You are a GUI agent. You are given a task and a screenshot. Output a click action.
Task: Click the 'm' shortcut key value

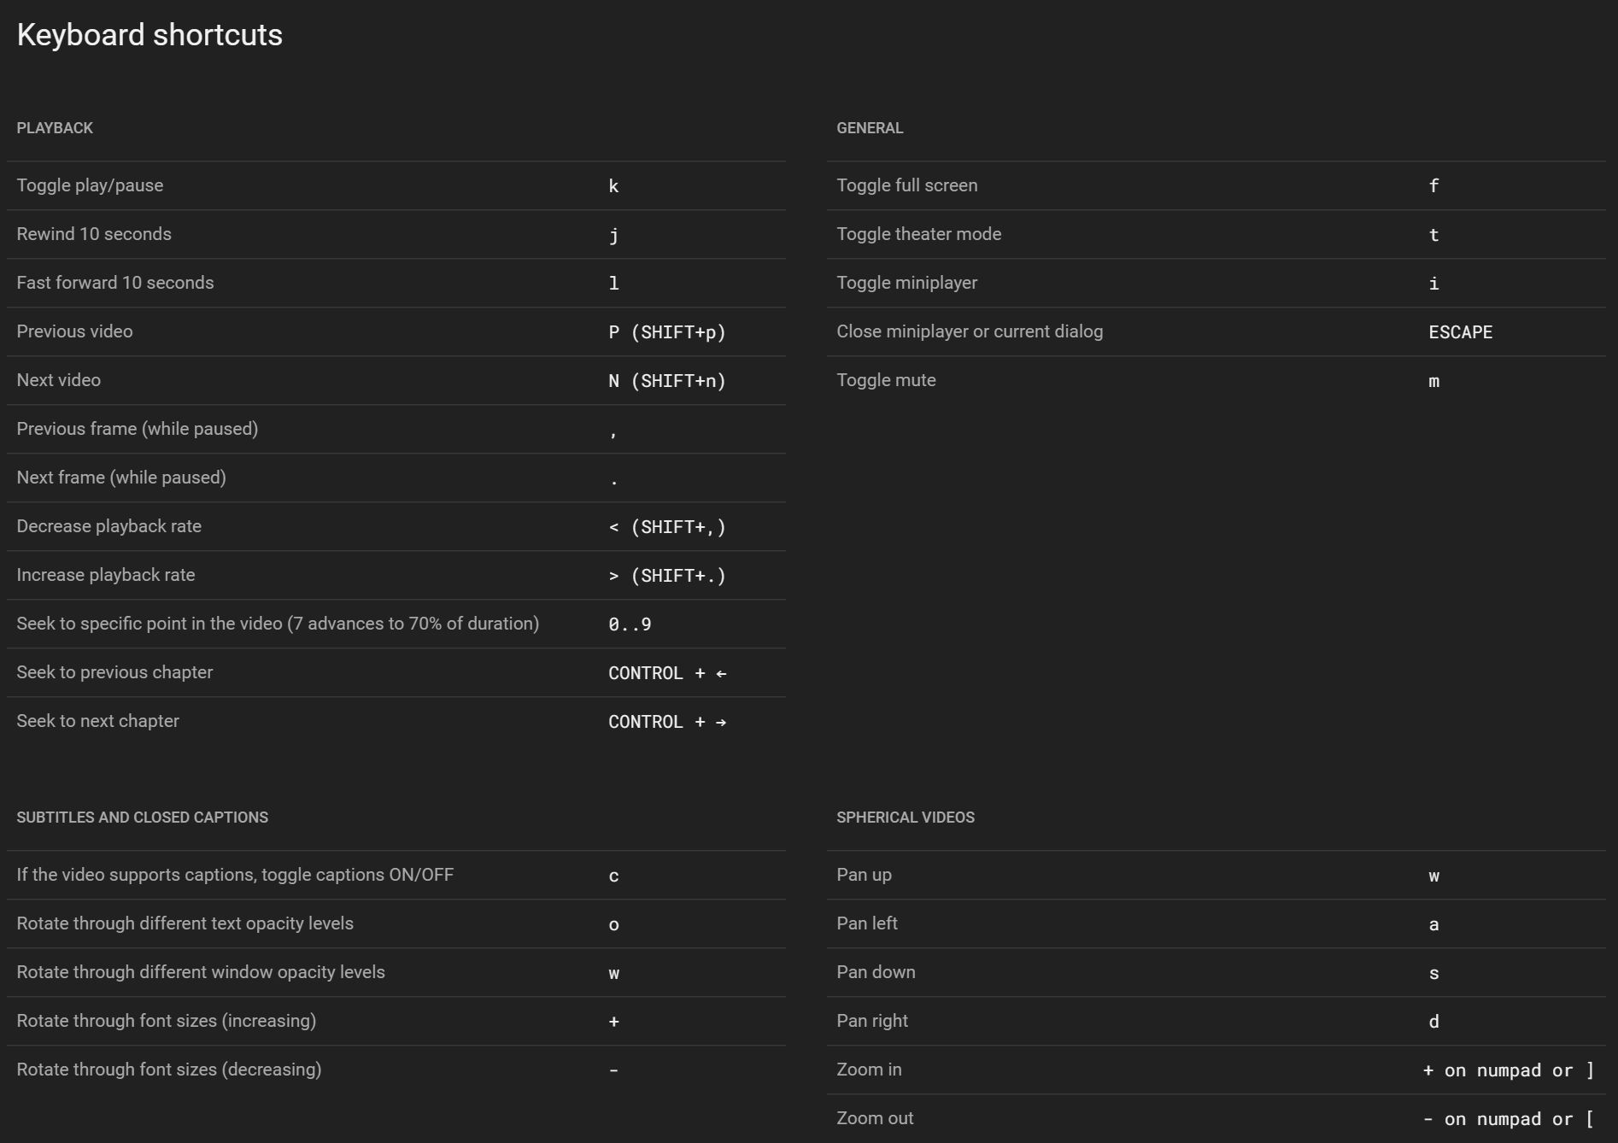click(1434, 382)
